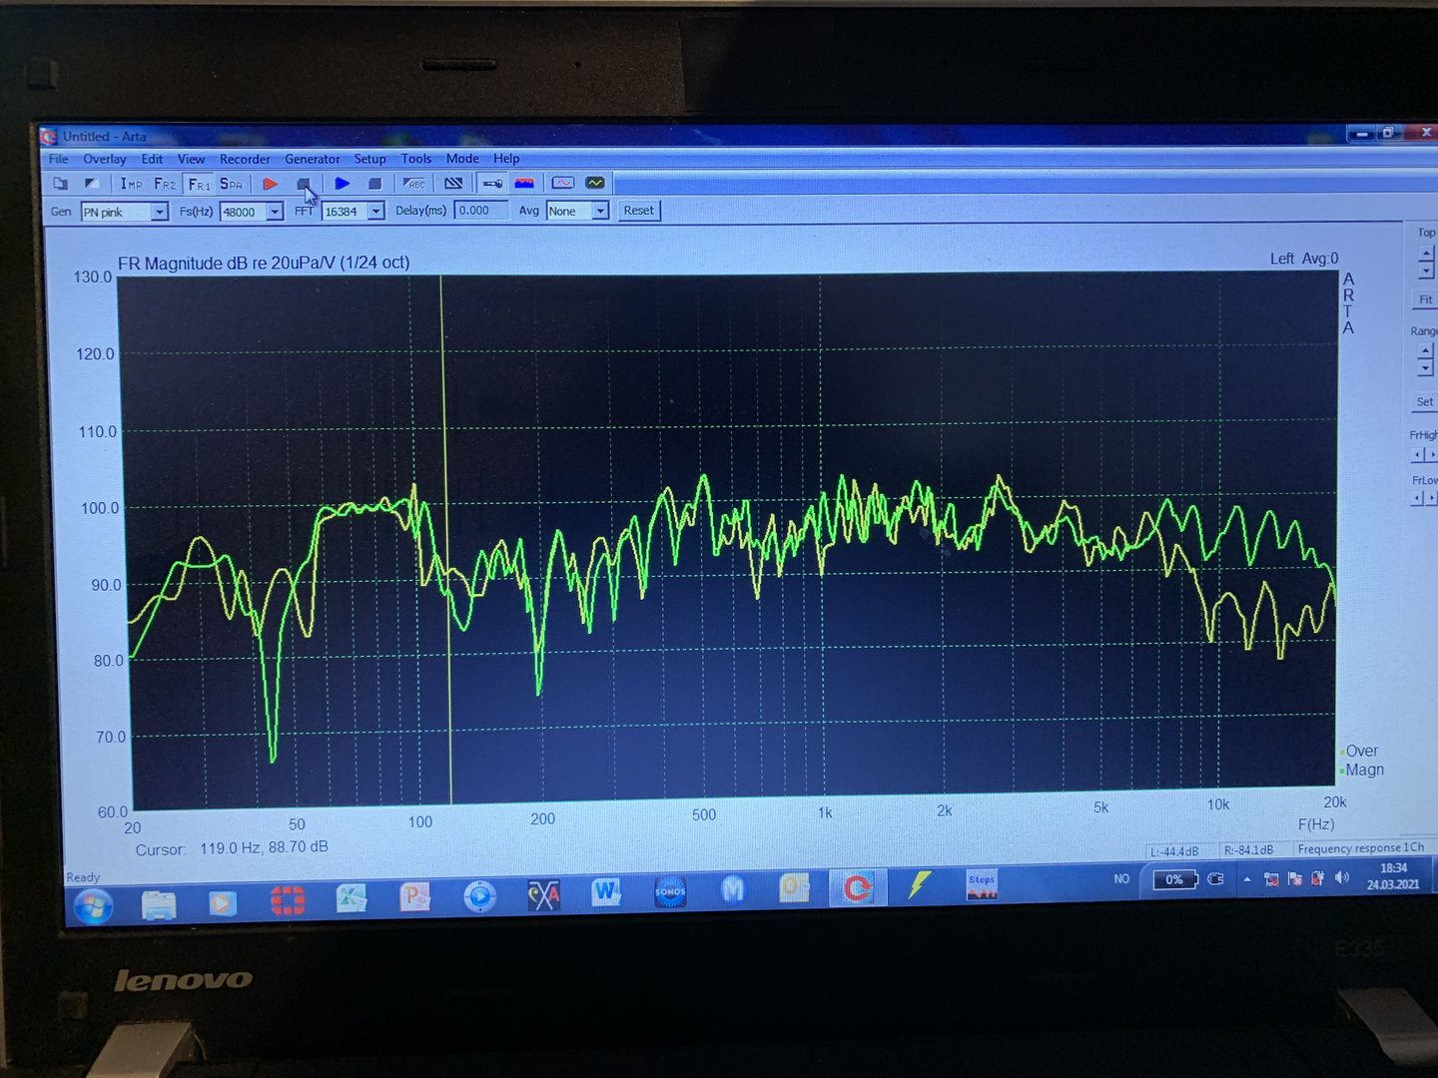Click the Delay(ms) input field
This screenshot has width=1438, height=1078.
coord(481,211)
